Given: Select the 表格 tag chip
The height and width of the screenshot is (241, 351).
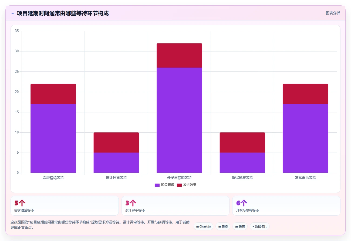Looking at the screenshot, I should [x=223, y=226].
